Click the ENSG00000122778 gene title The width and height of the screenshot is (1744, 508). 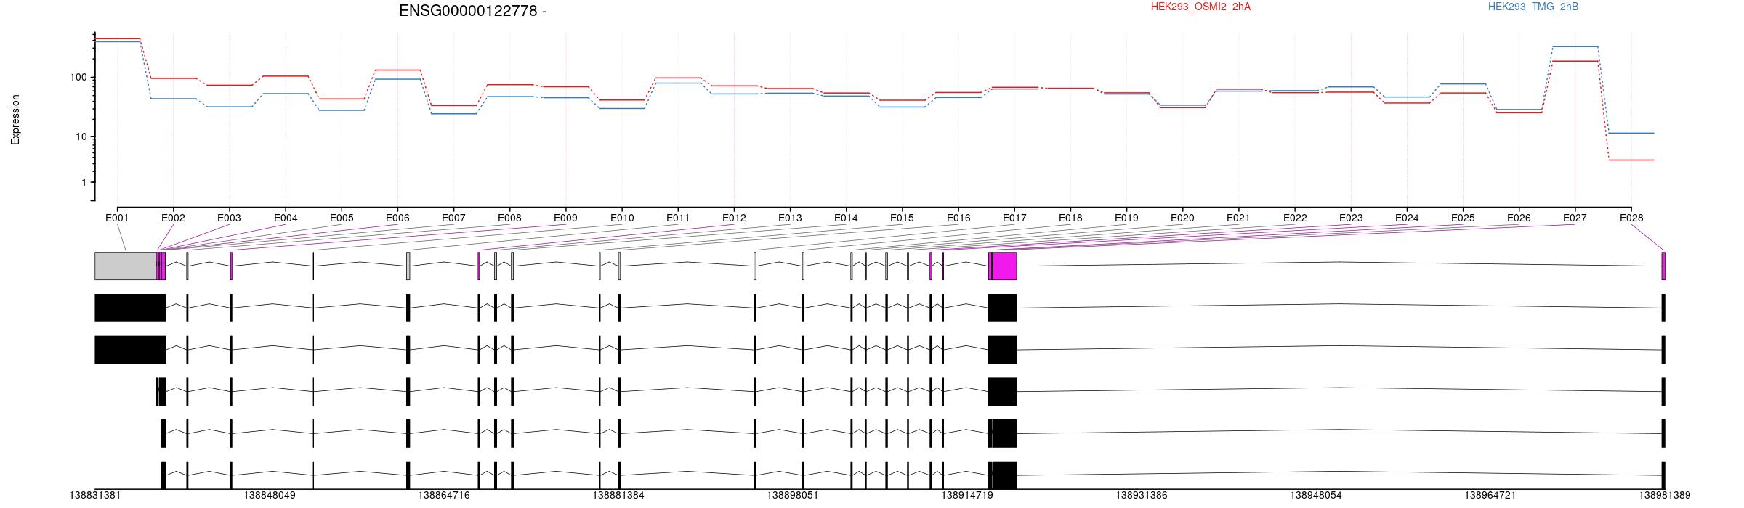point(472,11)
